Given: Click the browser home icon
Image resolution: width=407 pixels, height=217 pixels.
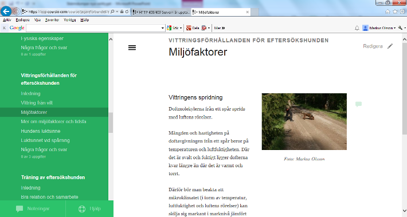Looking at the screenshot, I should click(x=388, y=11).
